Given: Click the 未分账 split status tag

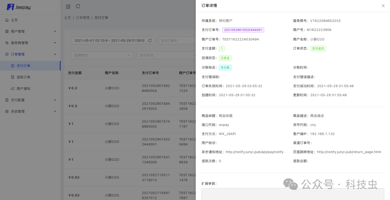Looking at the screenshot, I should click(225, 67).
